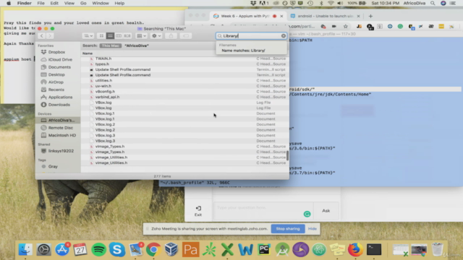463x260 pixels.
Task: Click Hide in Zoho Meeting bar
Action: (x=313, y=229)
